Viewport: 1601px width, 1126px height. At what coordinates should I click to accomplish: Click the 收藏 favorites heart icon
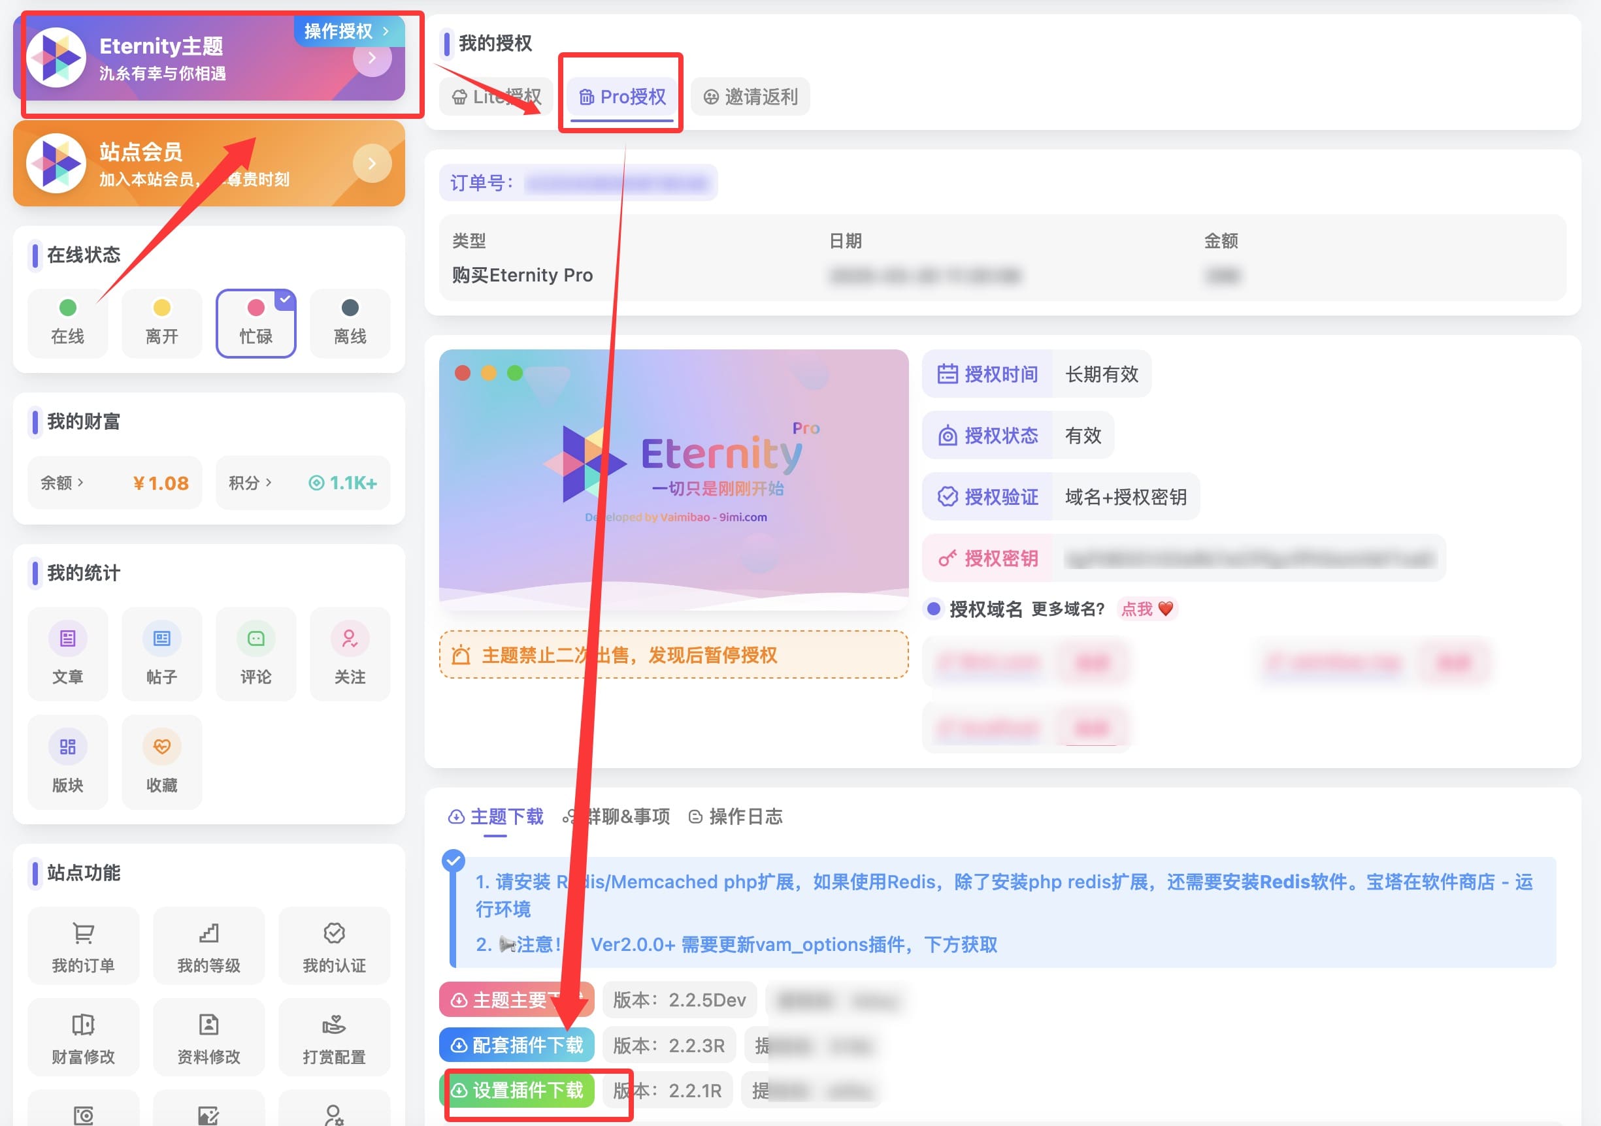coord(162,747)
